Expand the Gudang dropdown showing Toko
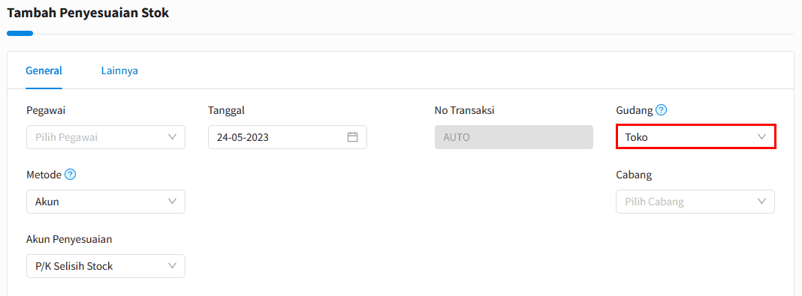 (x=696, y=137)
